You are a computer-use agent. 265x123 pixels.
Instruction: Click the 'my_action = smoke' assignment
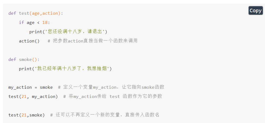(x=31, y=87)
